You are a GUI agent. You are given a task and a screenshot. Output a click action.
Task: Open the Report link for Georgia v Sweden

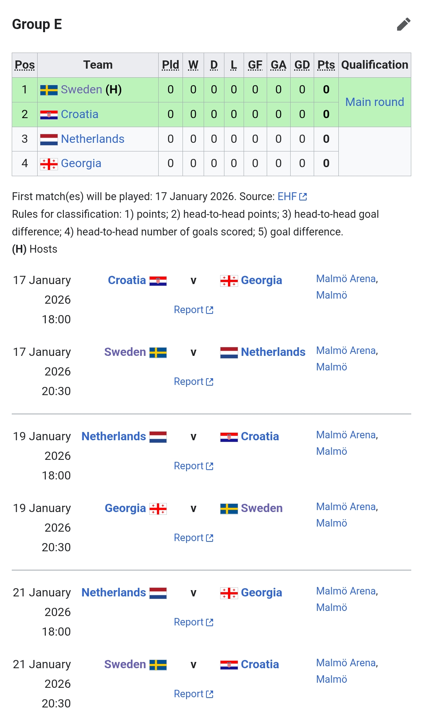(x=189, y=538)
